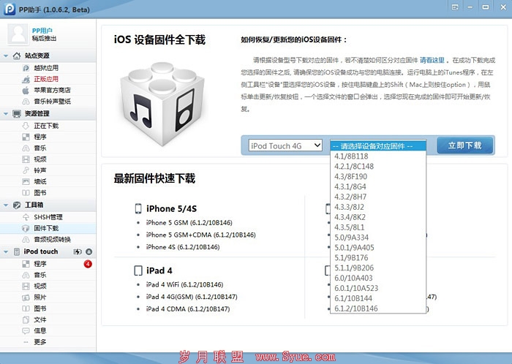The image size is (512, 364).
Task: Click the eject icon beside iPod touch
Action: click(89, 251)
